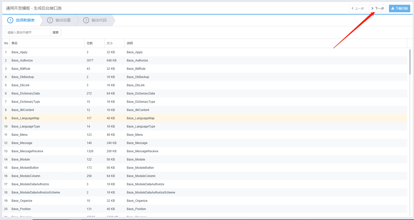Select the Base_Position table name
The image size is (414, 220).
pyautogui.click(x=21, y=209)
